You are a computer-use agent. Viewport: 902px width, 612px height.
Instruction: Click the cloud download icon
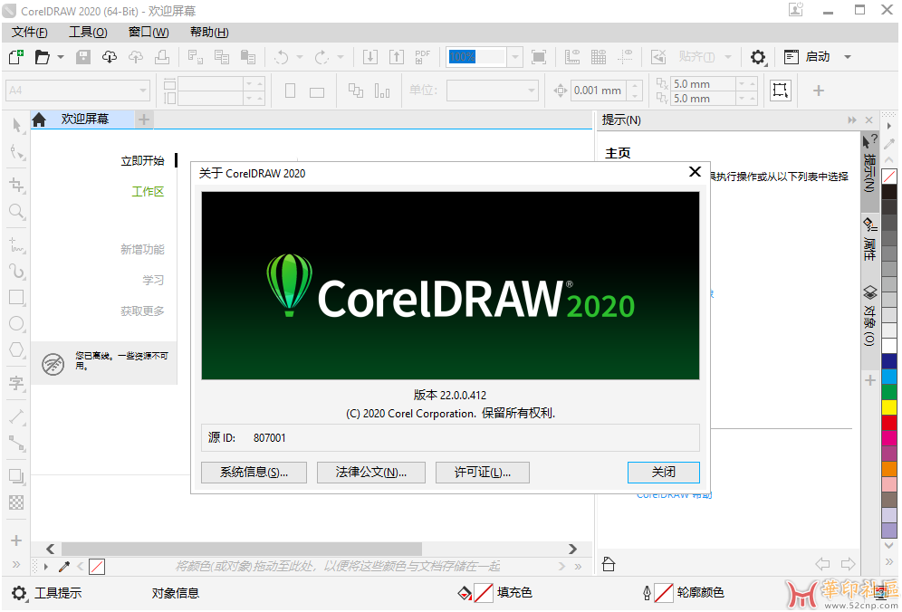(x=110, y=56)
